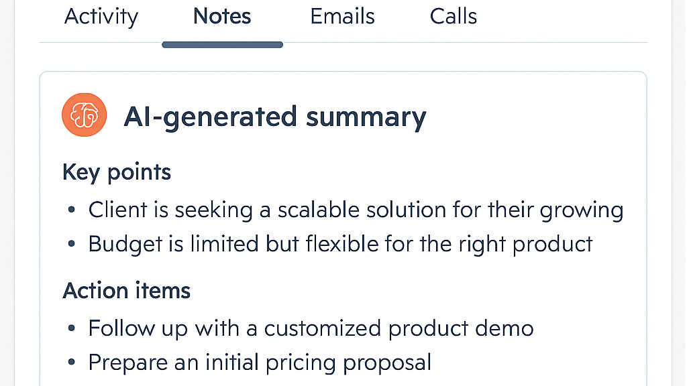Click the bullet marker before Client

pos(71,210)
